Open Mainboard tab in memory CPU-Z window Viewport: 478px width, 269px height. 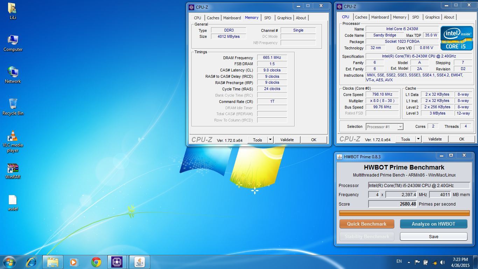point(232,18)
